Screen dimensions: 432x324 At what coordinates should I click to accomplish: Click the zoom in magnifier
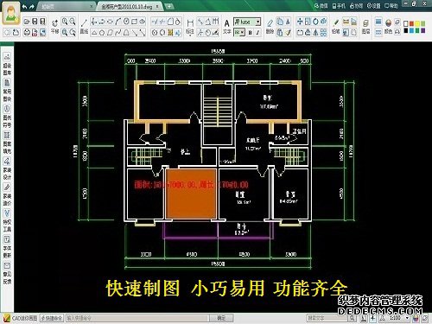click(65, 22)
